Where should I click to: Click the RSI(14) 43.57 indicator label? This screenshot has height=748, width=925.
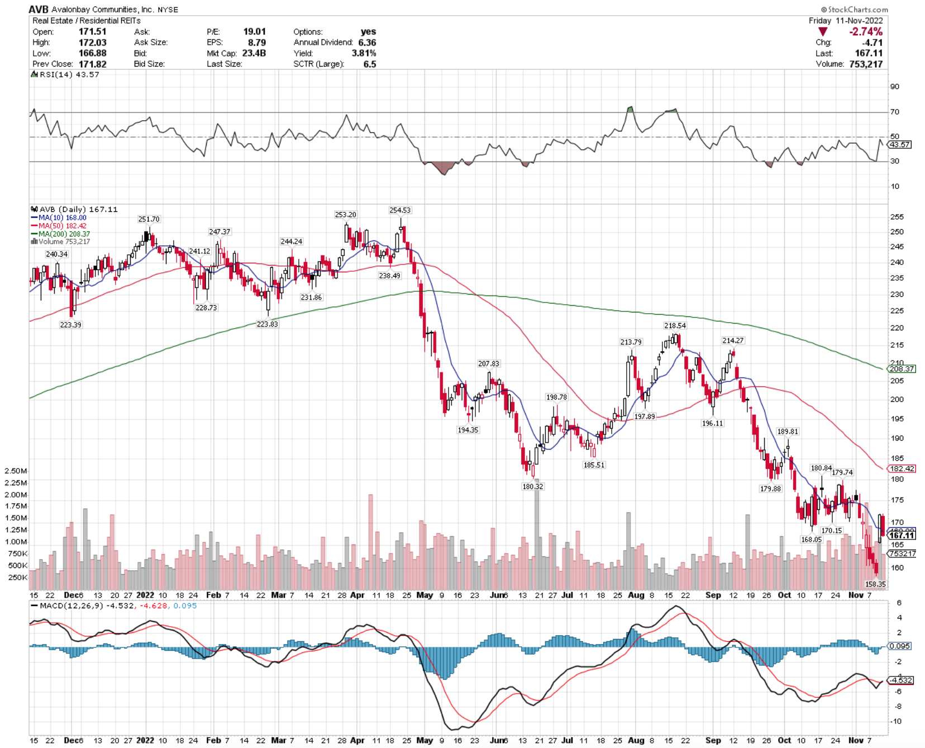69,74
